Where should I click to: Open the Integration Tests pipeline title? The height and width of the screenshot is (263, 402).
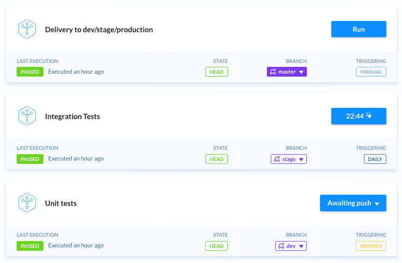coord(73,117)
